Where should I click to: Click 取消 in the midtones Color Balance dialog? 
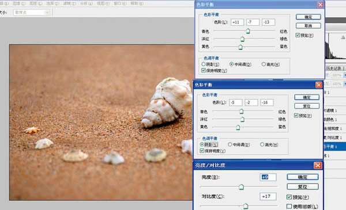309,26
